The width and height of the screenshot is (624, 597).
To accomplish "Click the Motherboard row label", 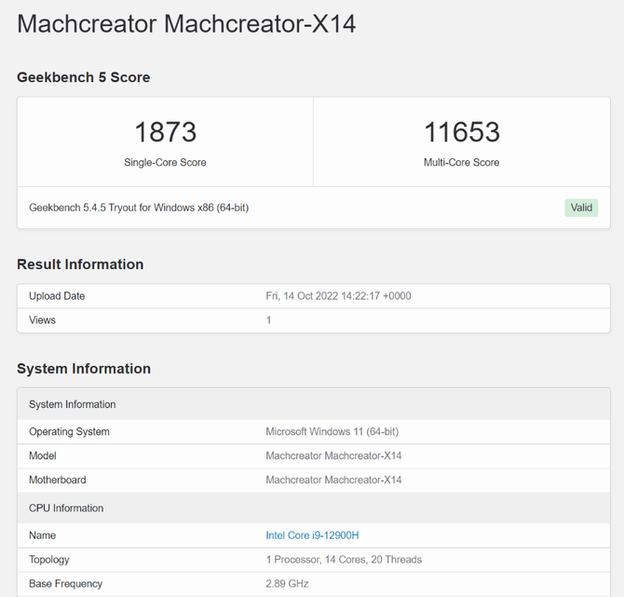I will click(58, 480).
